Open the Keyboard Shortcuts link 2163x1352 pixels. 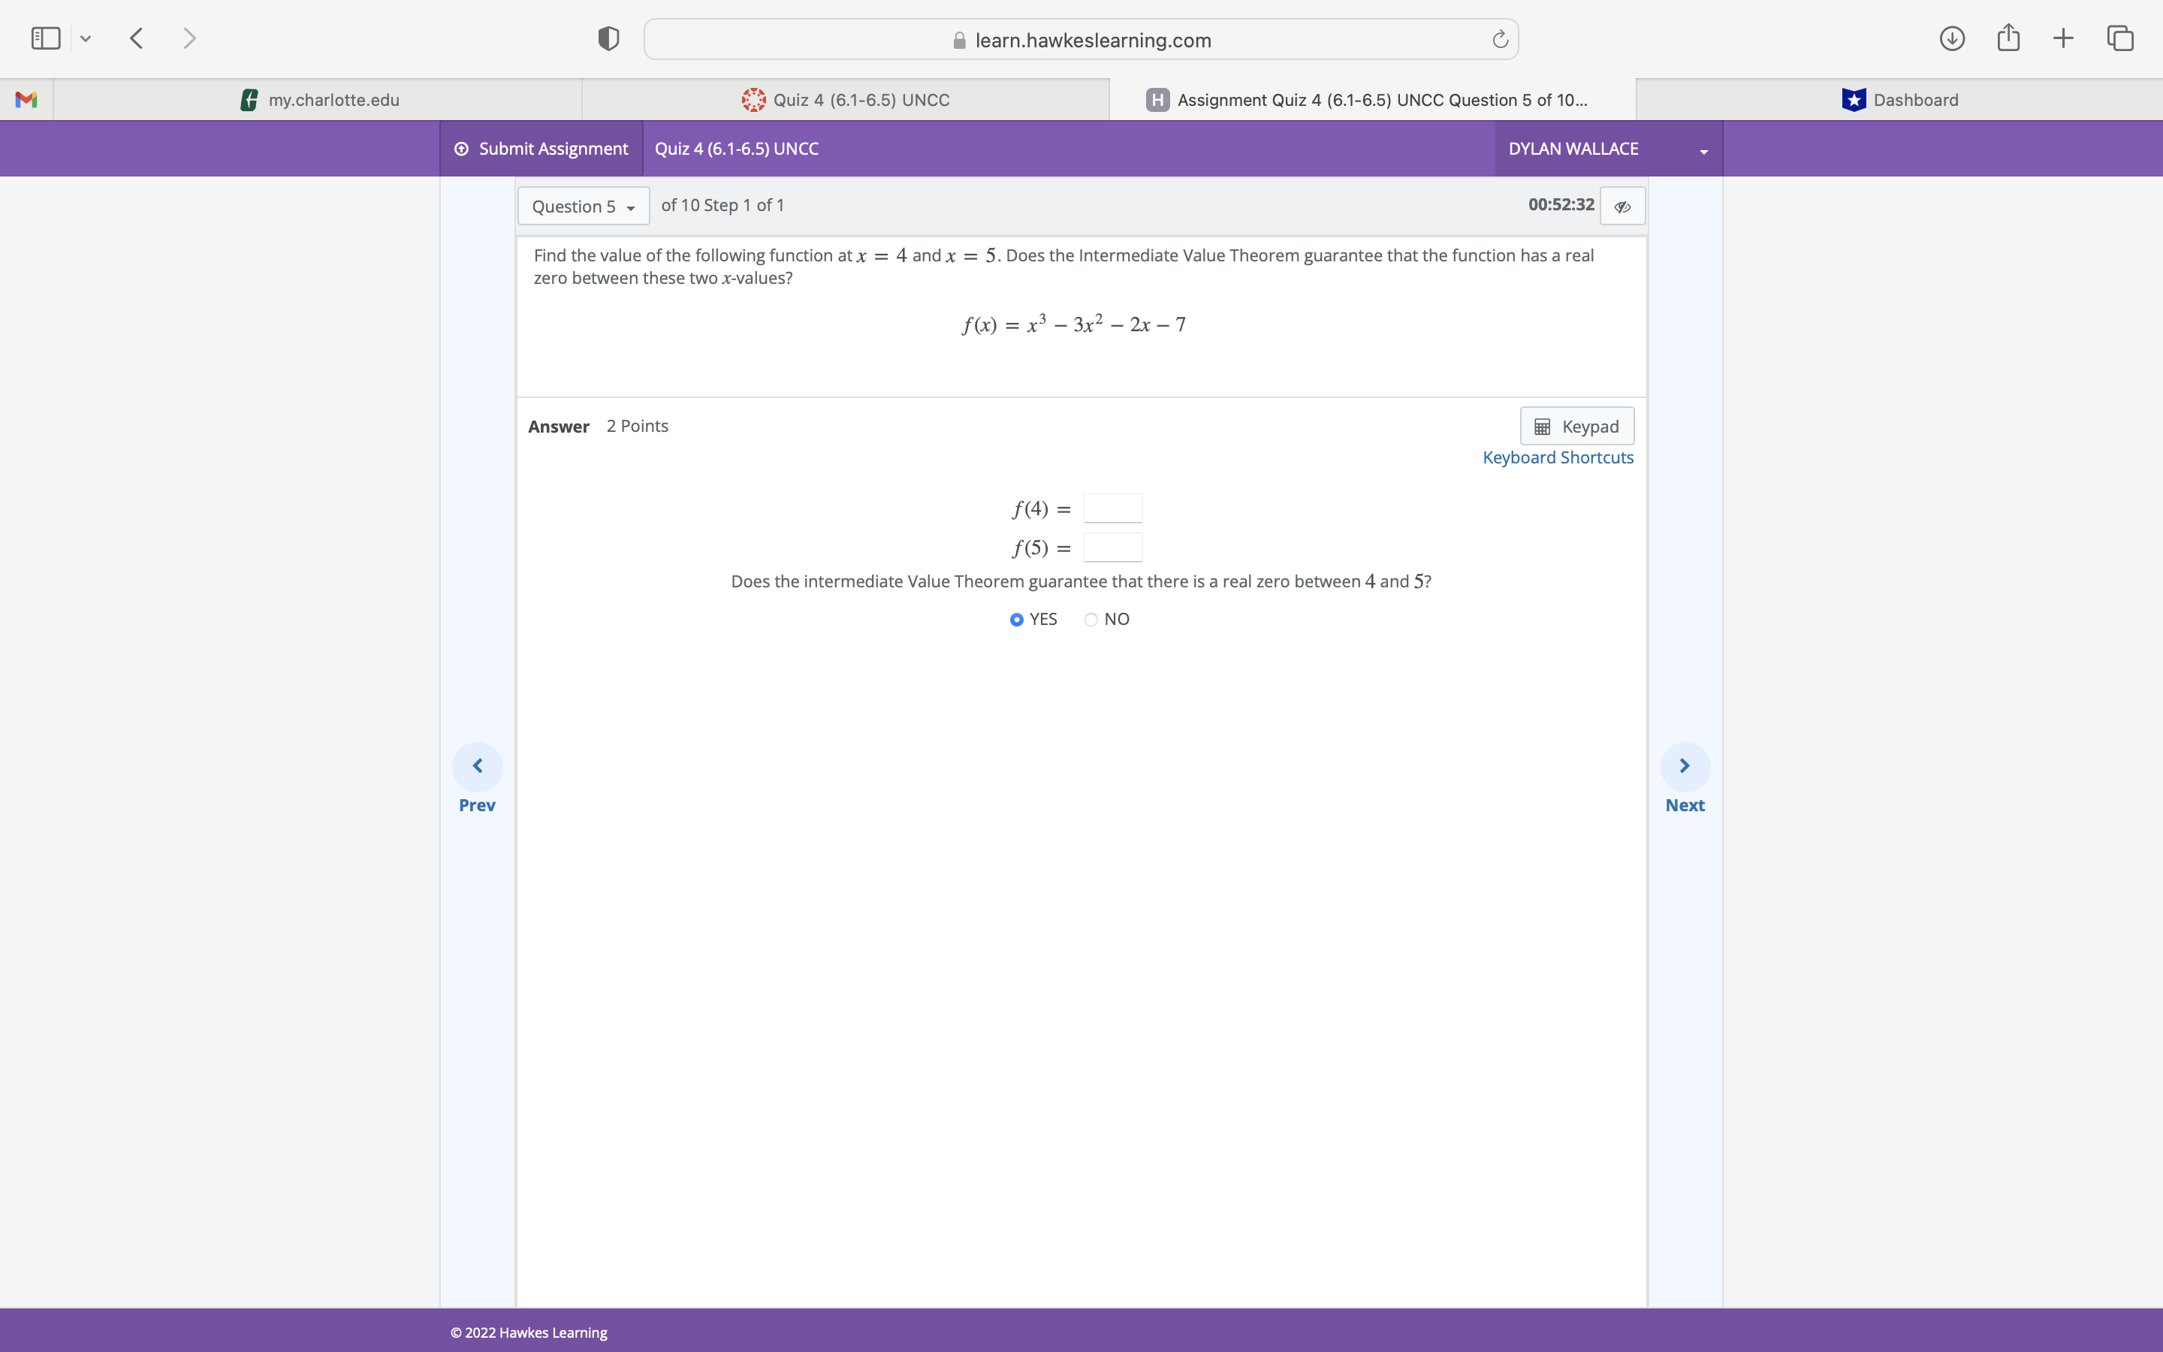tap(1557, 458)
